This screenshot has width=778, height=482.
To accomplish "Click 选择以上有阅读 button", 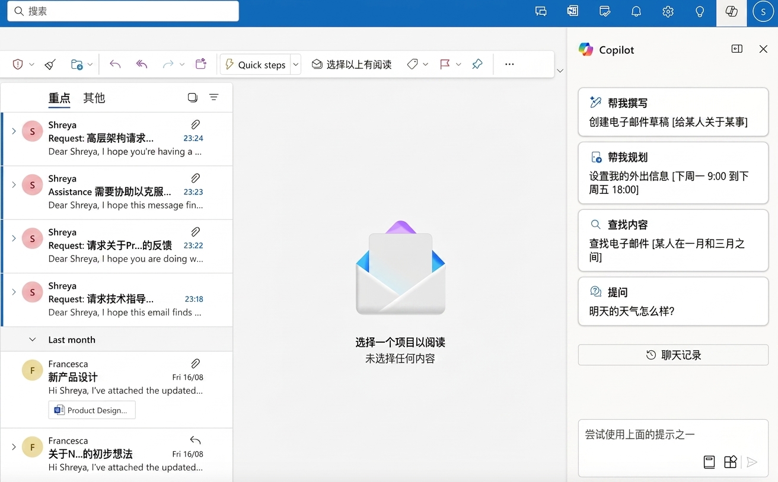I will click(x=352, y=65).
